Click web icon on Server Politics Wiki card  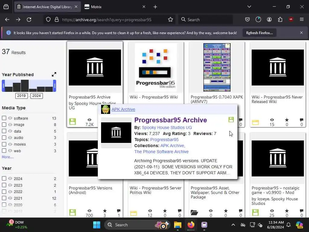(133, 213)
